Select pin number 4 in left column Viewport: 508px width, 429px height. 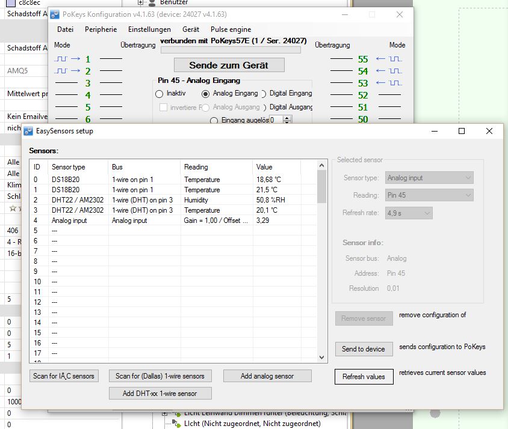tap(87, 95)
